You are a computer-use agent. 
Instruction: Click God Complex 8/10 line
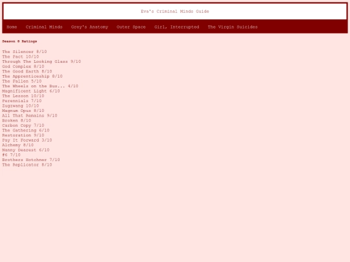pyautogui.click(x=23, y=67)
